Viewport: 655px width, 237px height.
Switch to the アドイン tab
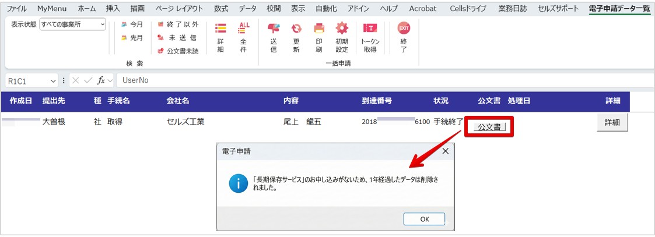[359, 8]
